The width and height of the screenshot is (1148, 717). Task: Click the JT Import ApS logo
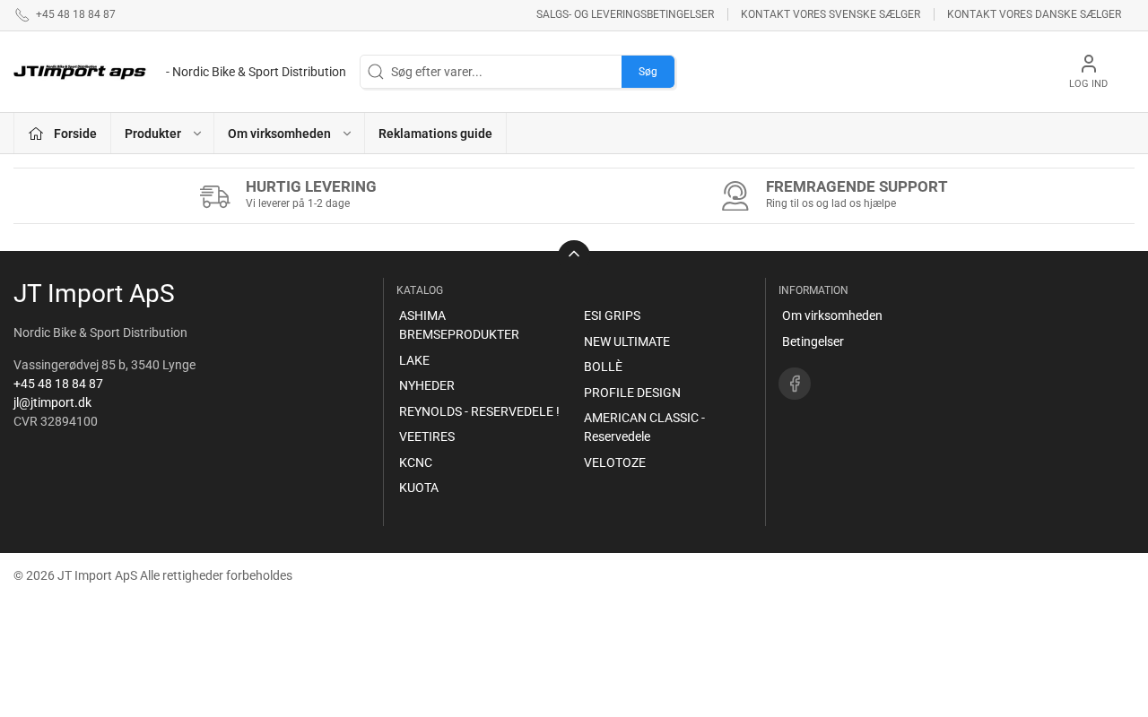pyautogui.click(x=80, y=72)
